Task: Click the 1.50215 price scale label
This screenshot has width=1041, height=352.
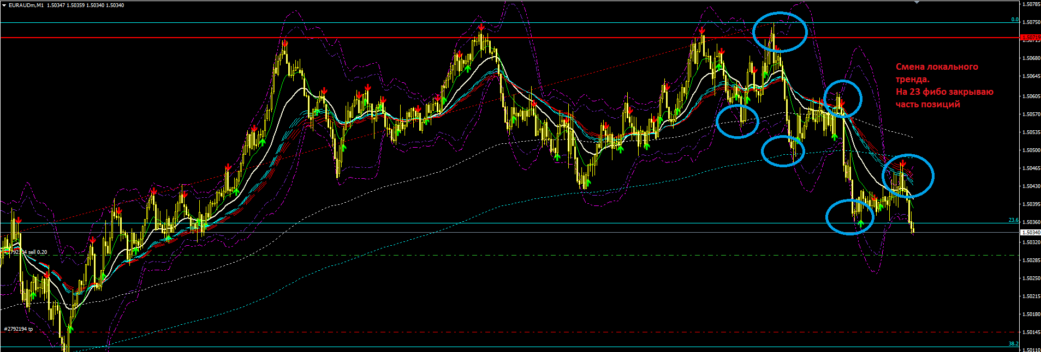Action: pyautogui.click(x=1031, y=296)
